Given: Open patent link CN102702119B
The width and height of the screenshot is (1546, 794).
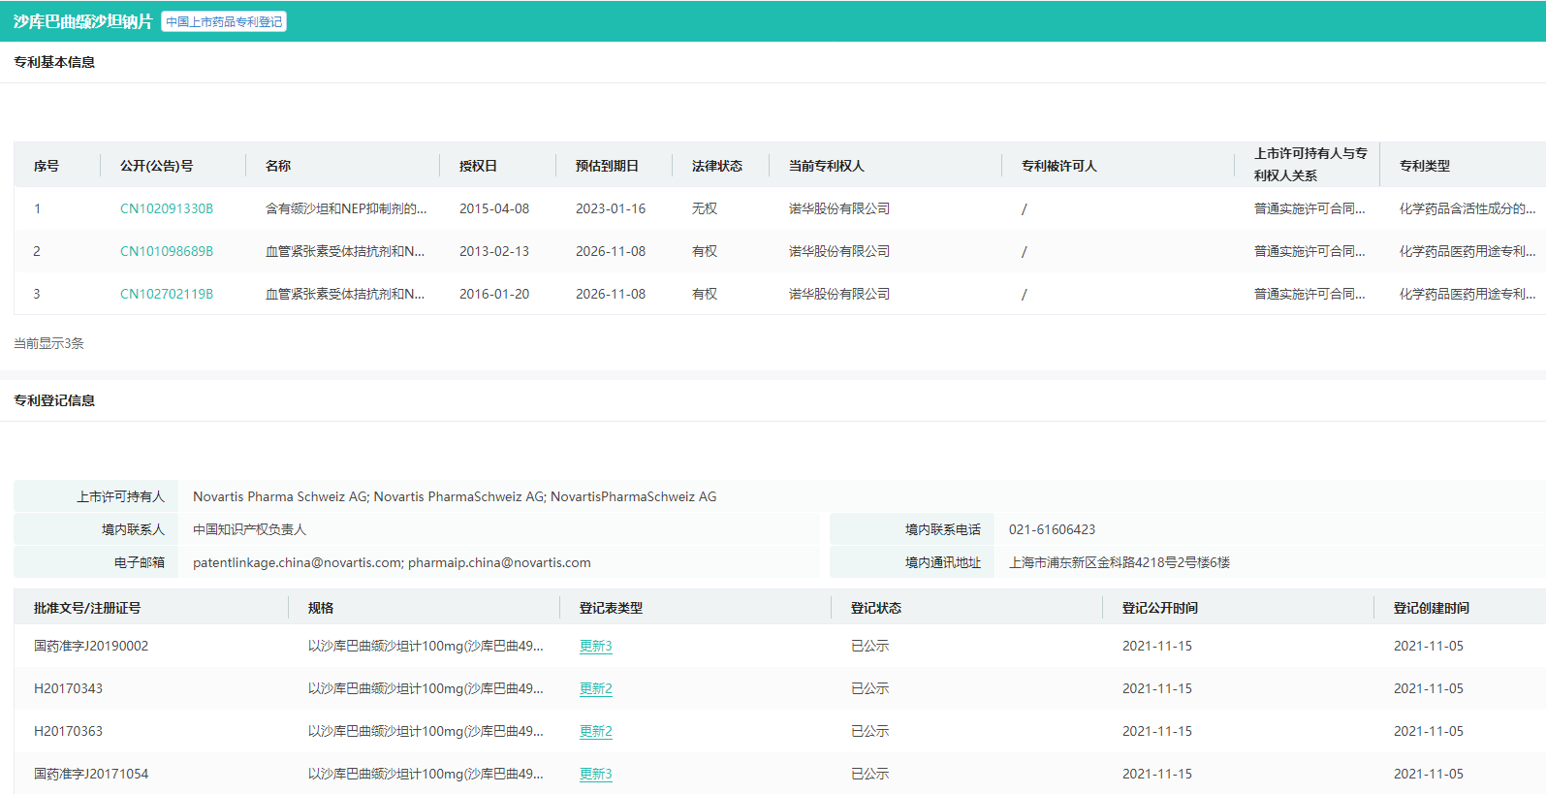Looking at the screenshot, I should [x=166, y=294].
